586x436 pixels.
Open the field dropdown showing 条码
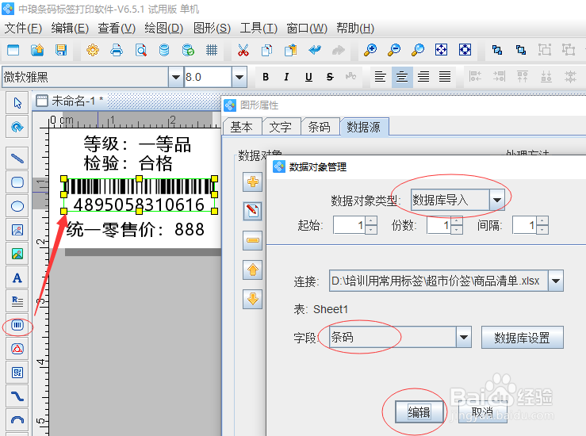[464, 338]
